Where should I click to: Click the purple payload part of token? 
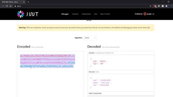coord(48,59)
